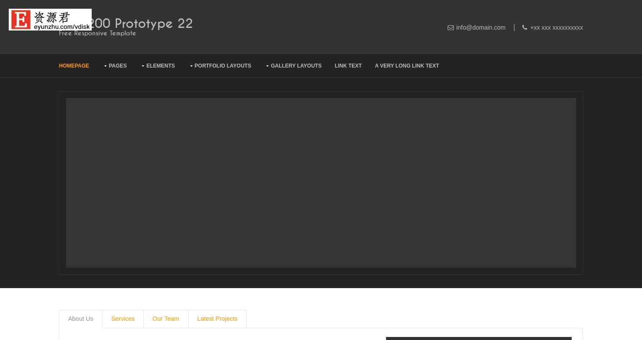Expand the dropdown arrow next to ELEMENTS
The width and height of the screenshot is (642, 340).
pyautogui.click(x=143, y=66)
